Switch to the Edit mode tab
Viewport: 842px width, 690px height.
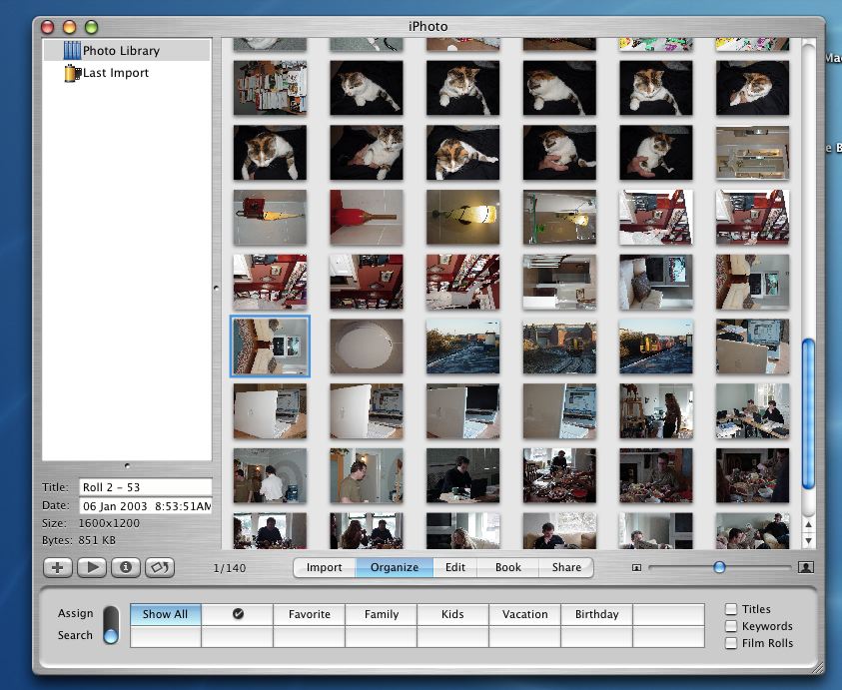[x=455, y=567]
